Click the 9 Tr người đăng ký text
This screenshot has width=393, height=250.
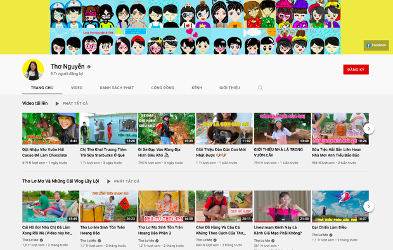point(67,74)
